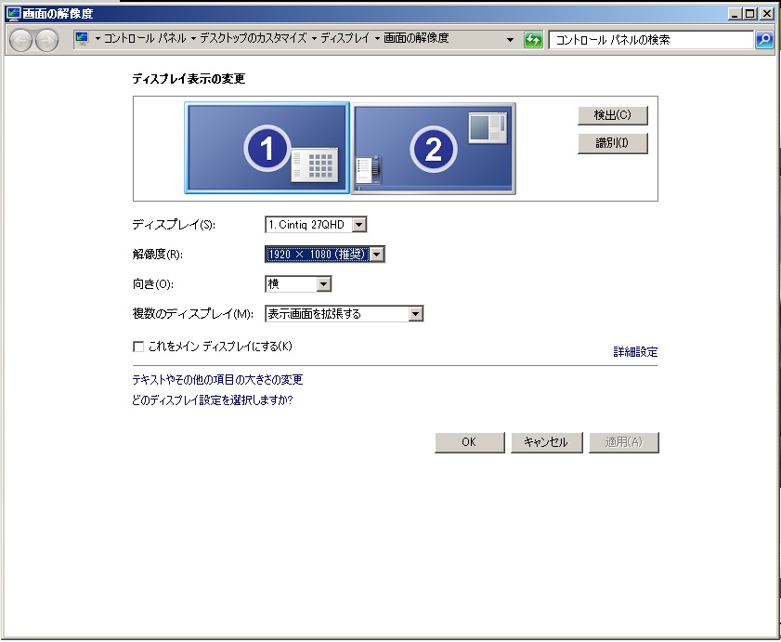Open the 複数のディスプレイ dropdown
This screenshot has width=781, height=642.
(x=345, y=313)
